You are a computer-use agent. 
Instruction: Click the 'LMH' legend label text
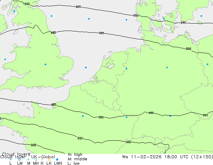point(58,163)
